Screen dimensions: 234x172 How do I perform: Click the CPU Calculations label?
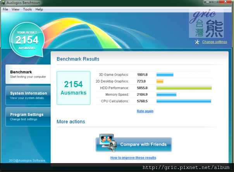click(x=115, y=101)
